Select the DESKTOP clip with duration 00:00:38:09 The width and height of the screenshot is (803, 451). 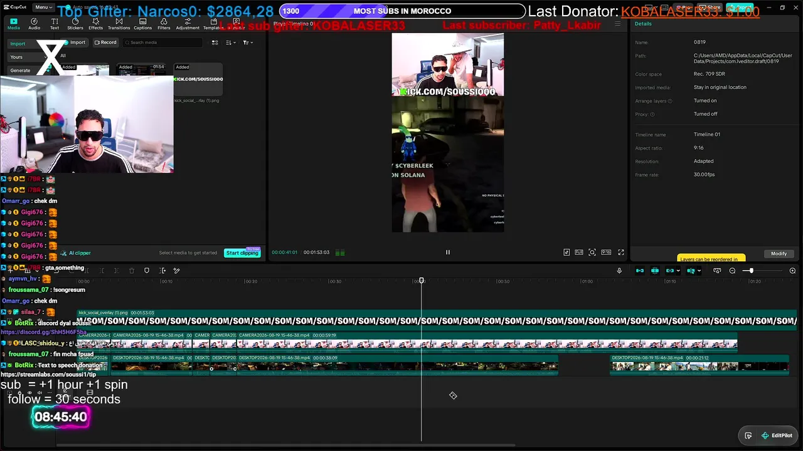(x=397, y=365)
